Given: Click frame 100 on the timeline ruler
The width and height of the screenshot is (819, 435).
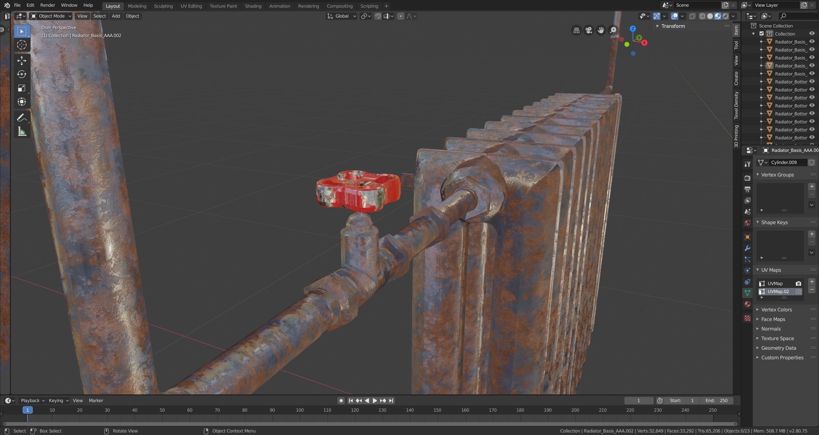Looking at the screenshot, I should pyautogui.click(x=300, y=410).
